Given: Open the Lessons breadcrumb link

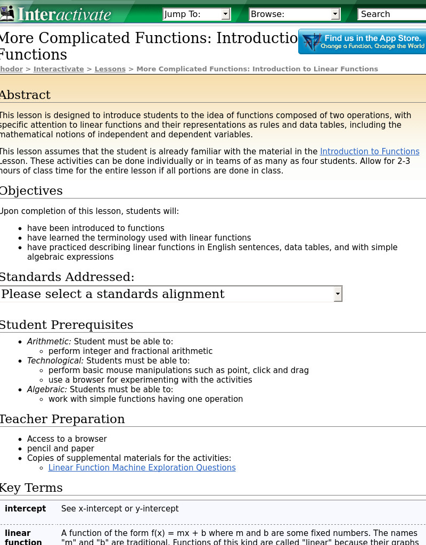Looking at the screenshot, I should pyautogui.click(x=110, y=69).
